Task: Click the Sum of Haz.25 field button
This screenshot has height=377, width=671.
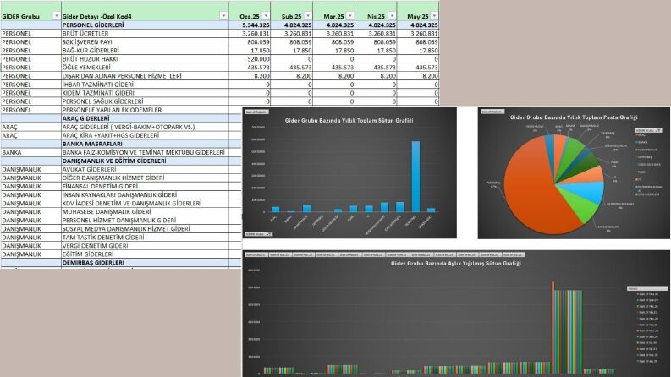Action: (372, 254)
